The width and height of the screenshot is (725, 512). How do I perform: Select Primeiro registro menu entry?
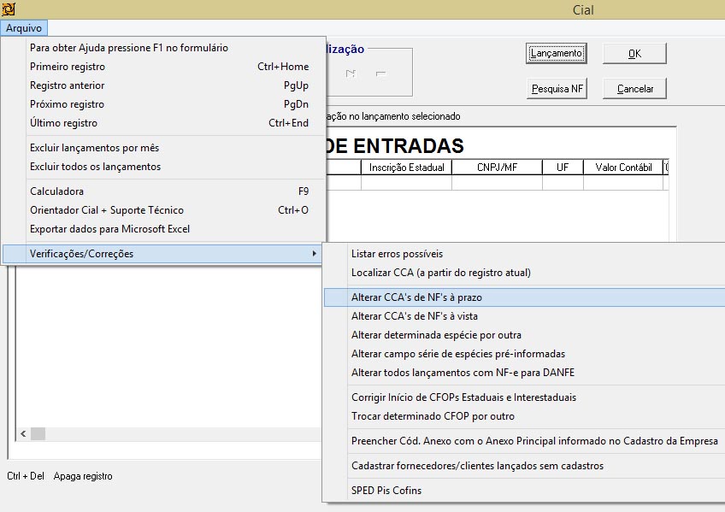(x=68, y=67)
